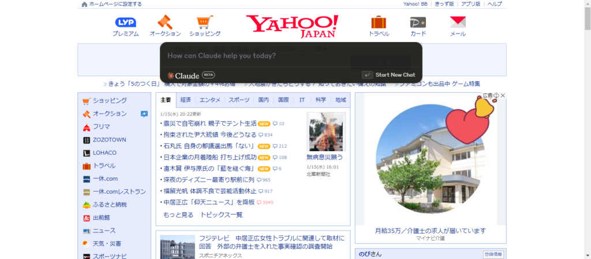Open the Shopping cart icon in header
Viewport: 591px width, 259px height.
click(205, 22)
